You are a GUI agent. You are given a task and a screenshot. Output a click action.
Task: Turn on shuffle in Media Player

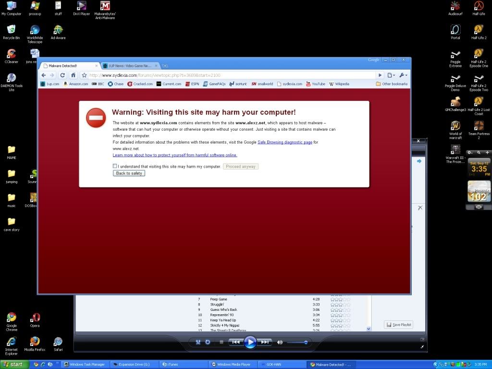[x=197, y=342]
